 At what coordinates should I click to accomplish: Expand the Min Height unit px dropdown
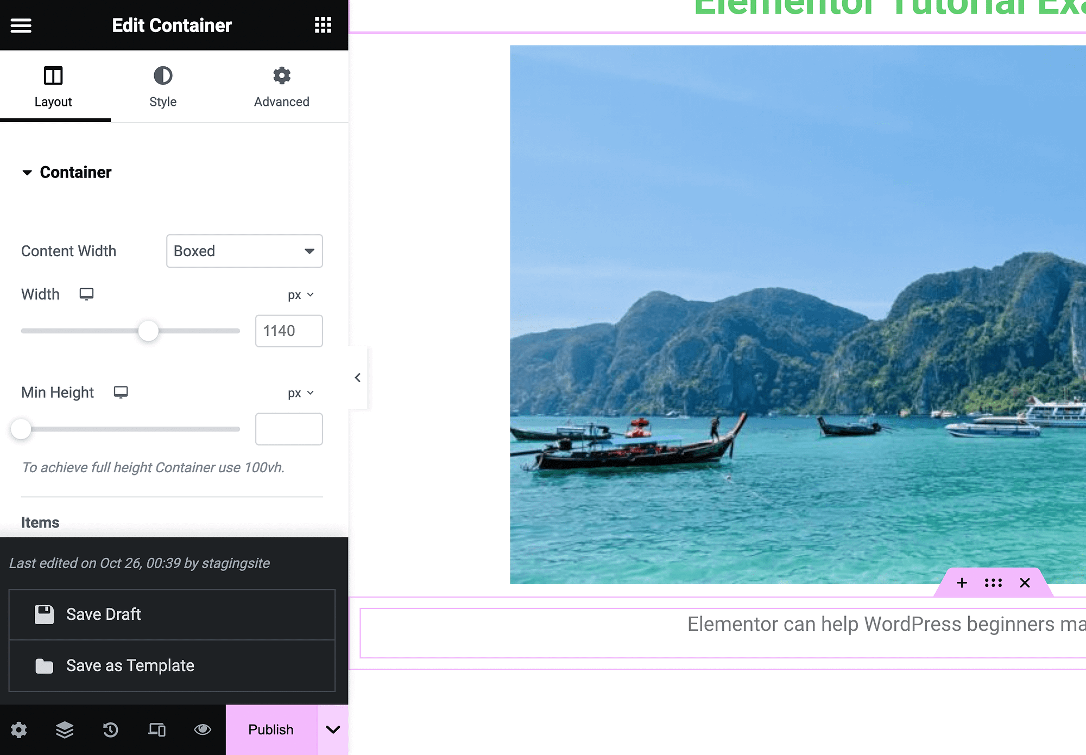pos(300,392)
